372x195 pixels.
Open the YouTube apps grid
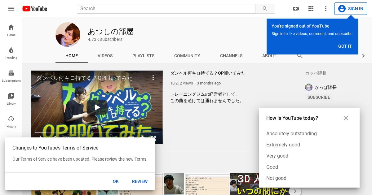(311, 9)
